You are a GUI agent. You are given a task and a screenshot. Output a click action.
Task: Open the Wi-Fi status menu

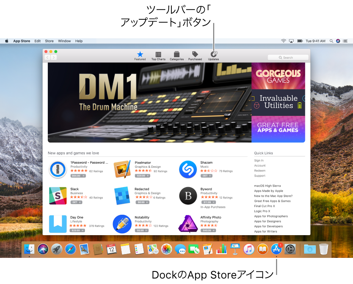pos(284,41)
